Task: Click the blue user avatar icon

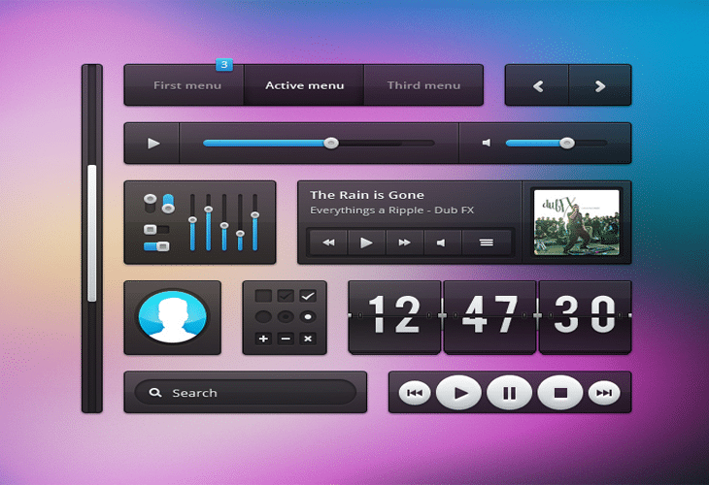Action: (x=172, y=317)
